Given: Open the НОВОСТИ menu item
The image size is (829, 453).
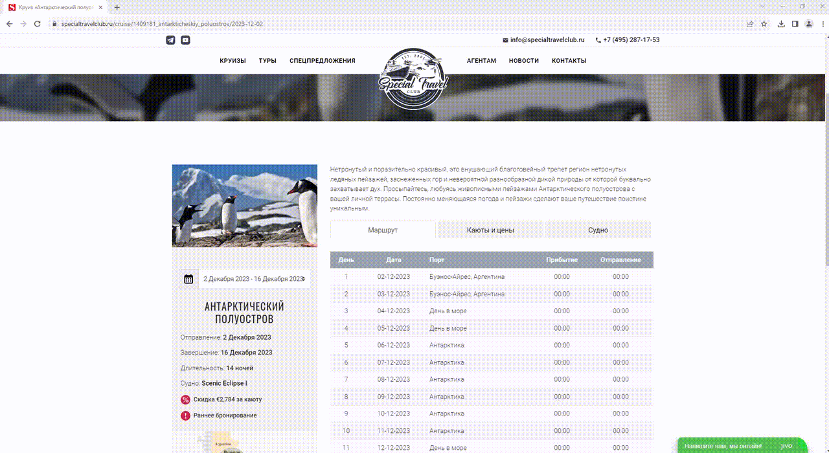Looking at the screenshot, I should [x=524, y=61].
